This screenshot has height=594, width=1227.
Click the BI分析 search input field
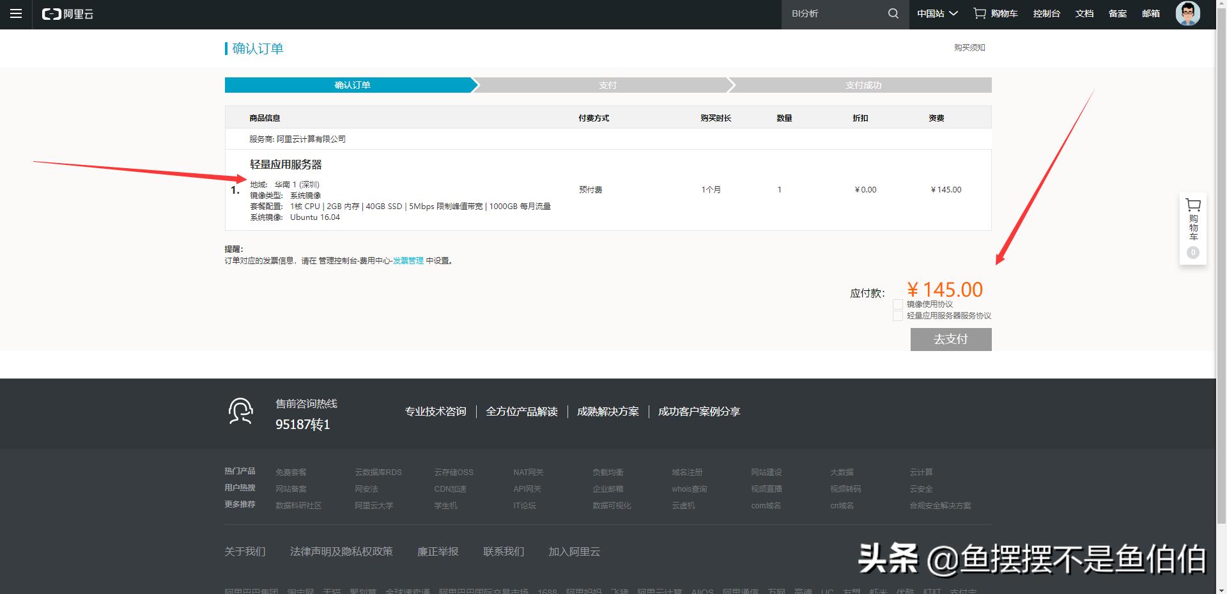831,12
